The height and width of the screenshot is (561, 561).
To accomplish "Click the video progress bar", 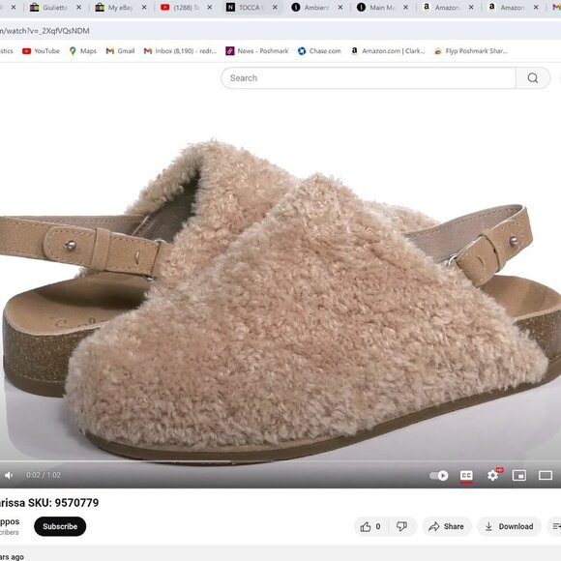I will pos(280,461).
